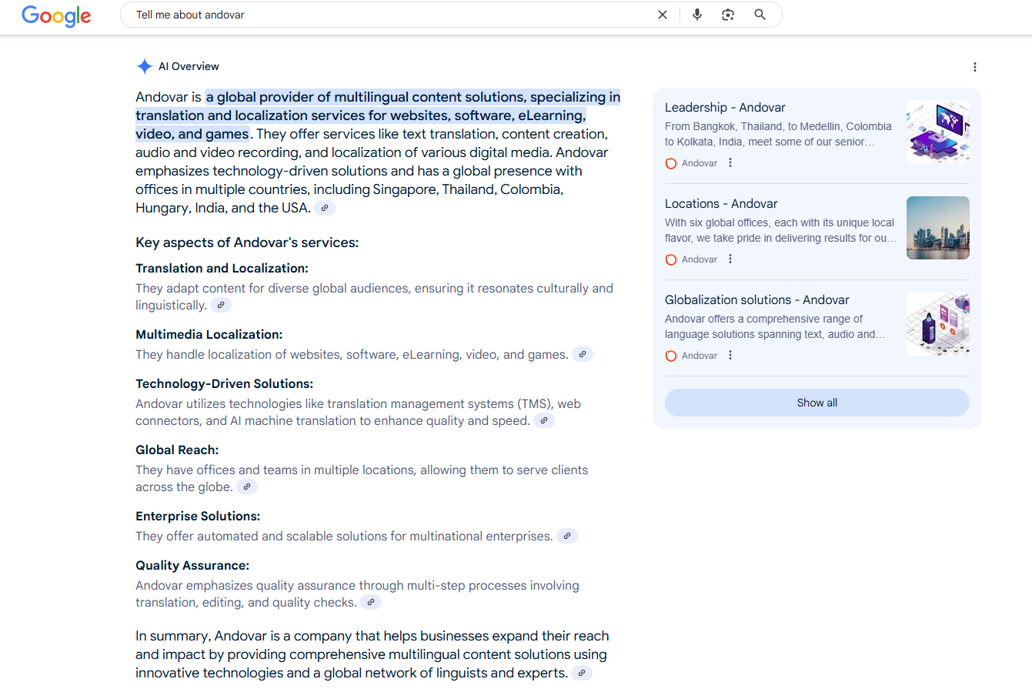Click into the search input field
The image size is (1032, 689).
point(385,15)
